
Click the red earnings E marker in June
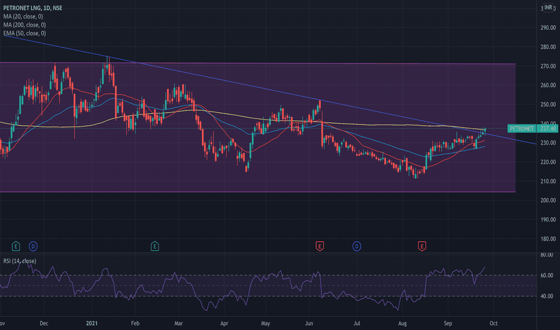(320, 246)
